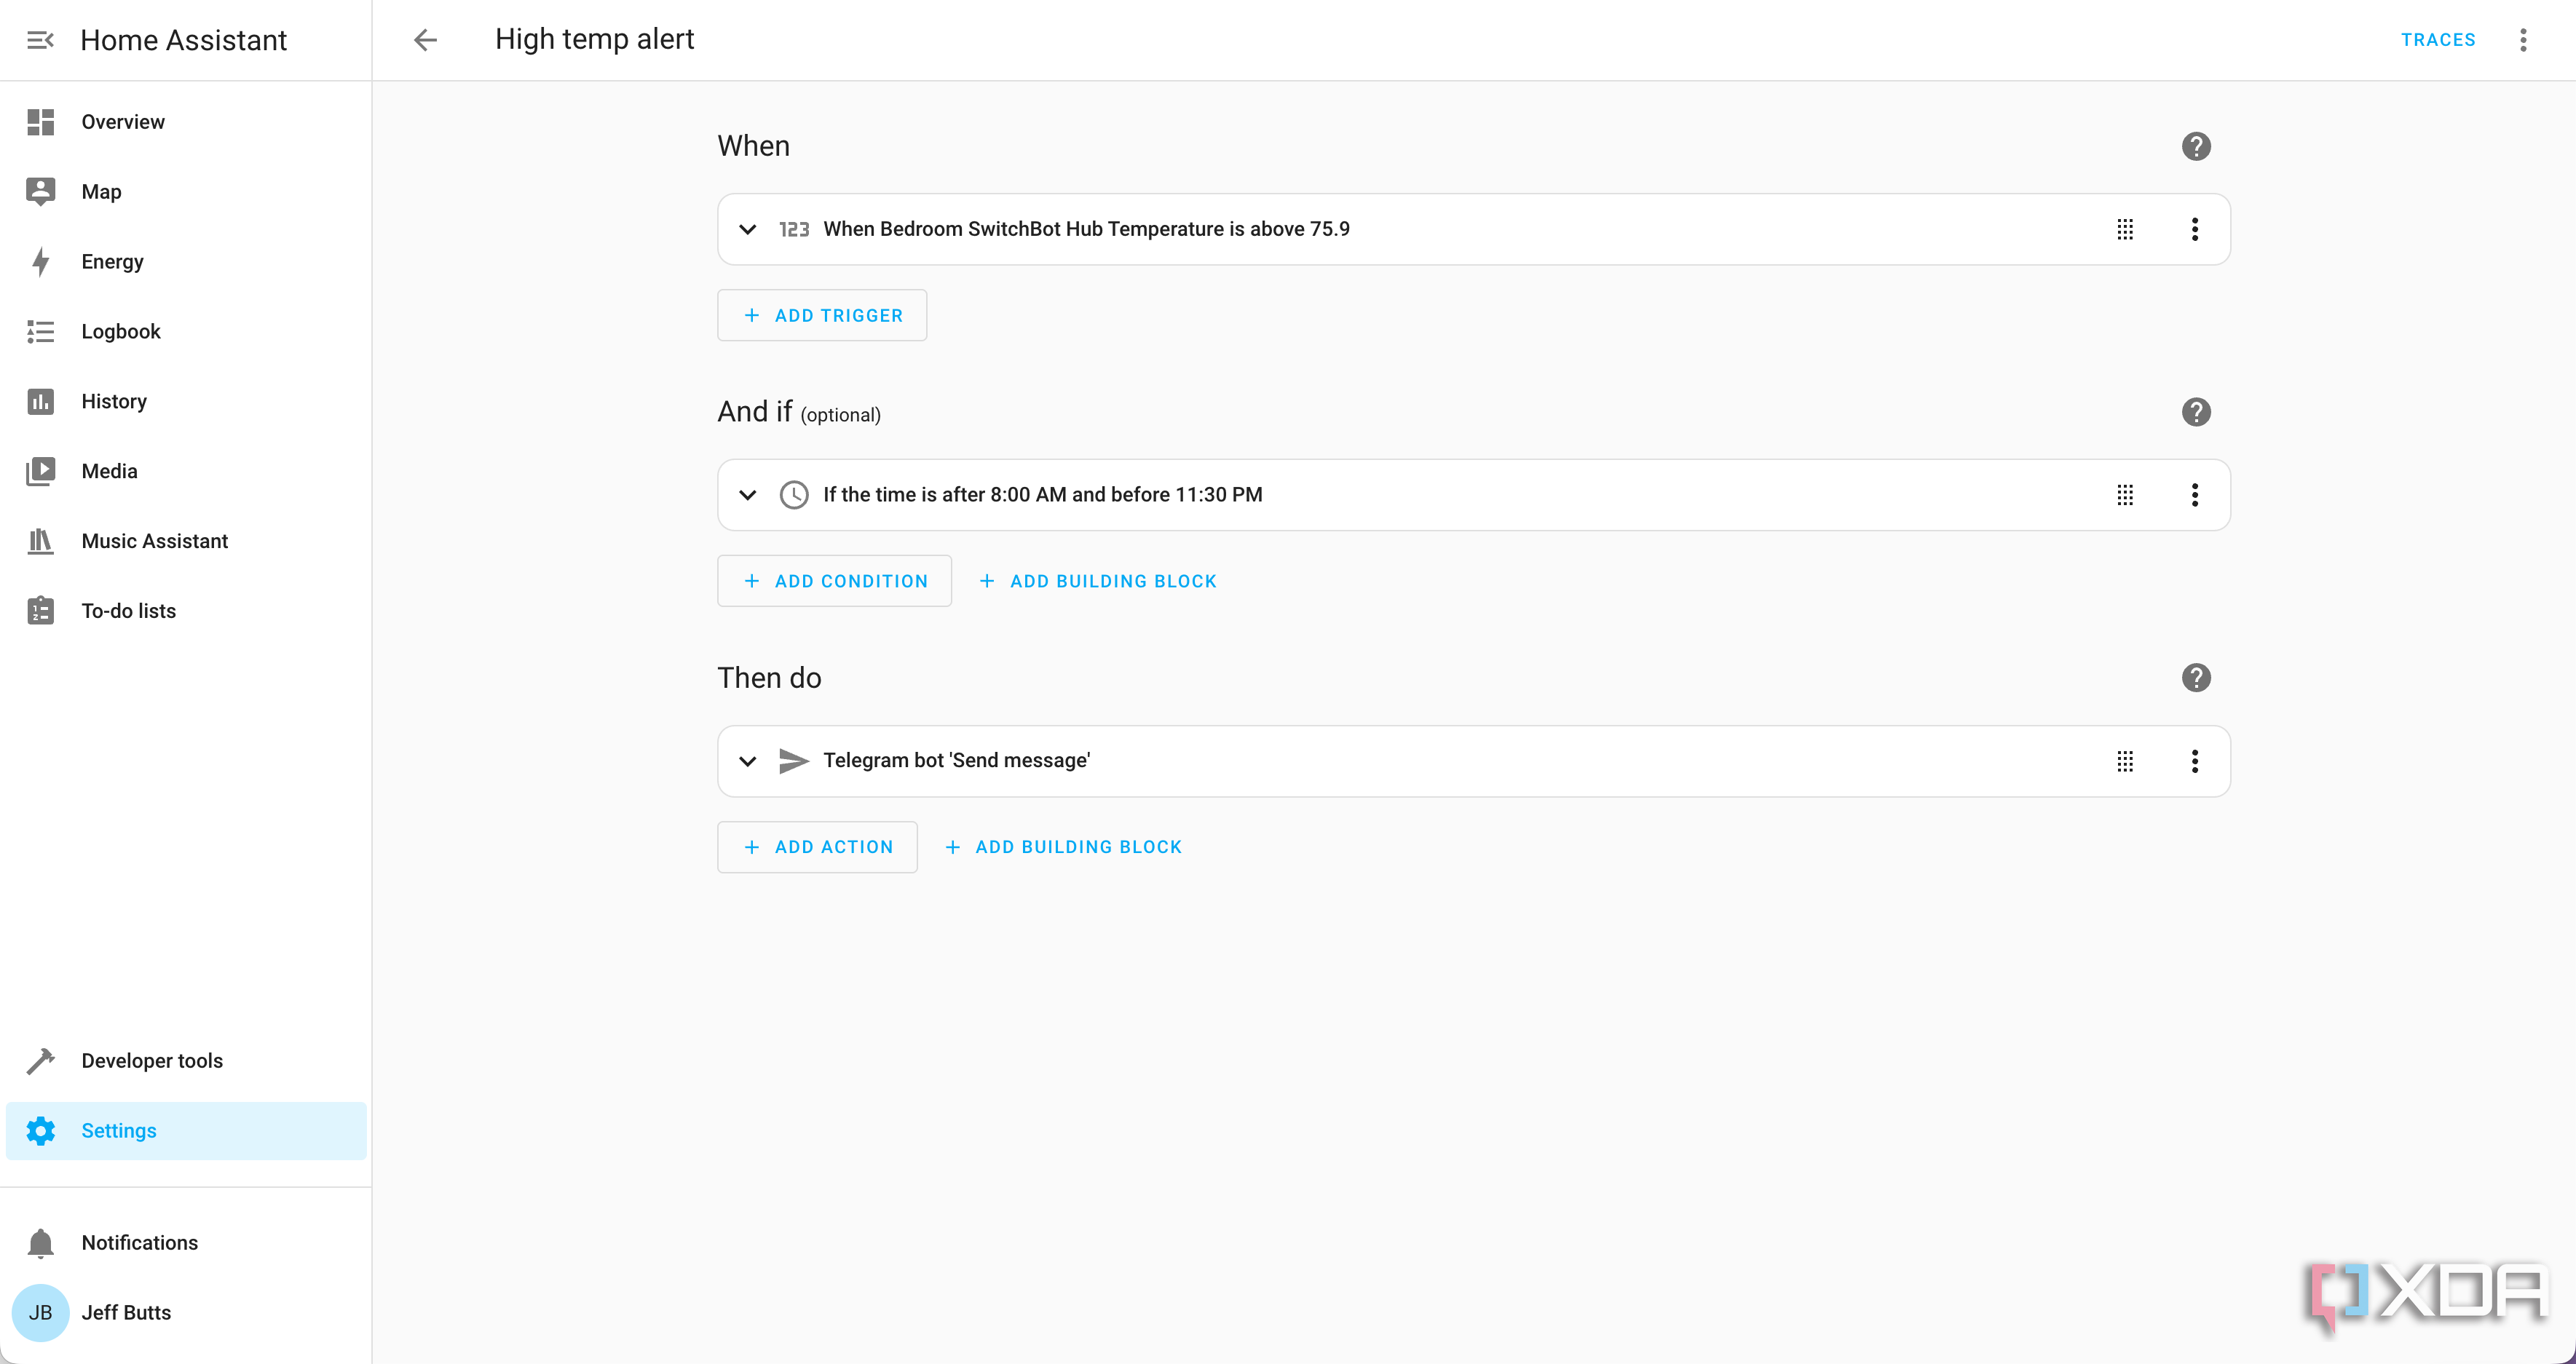
Task: Open the Logbook menu item
Action: pyautogui.click(x=186, y=332)
